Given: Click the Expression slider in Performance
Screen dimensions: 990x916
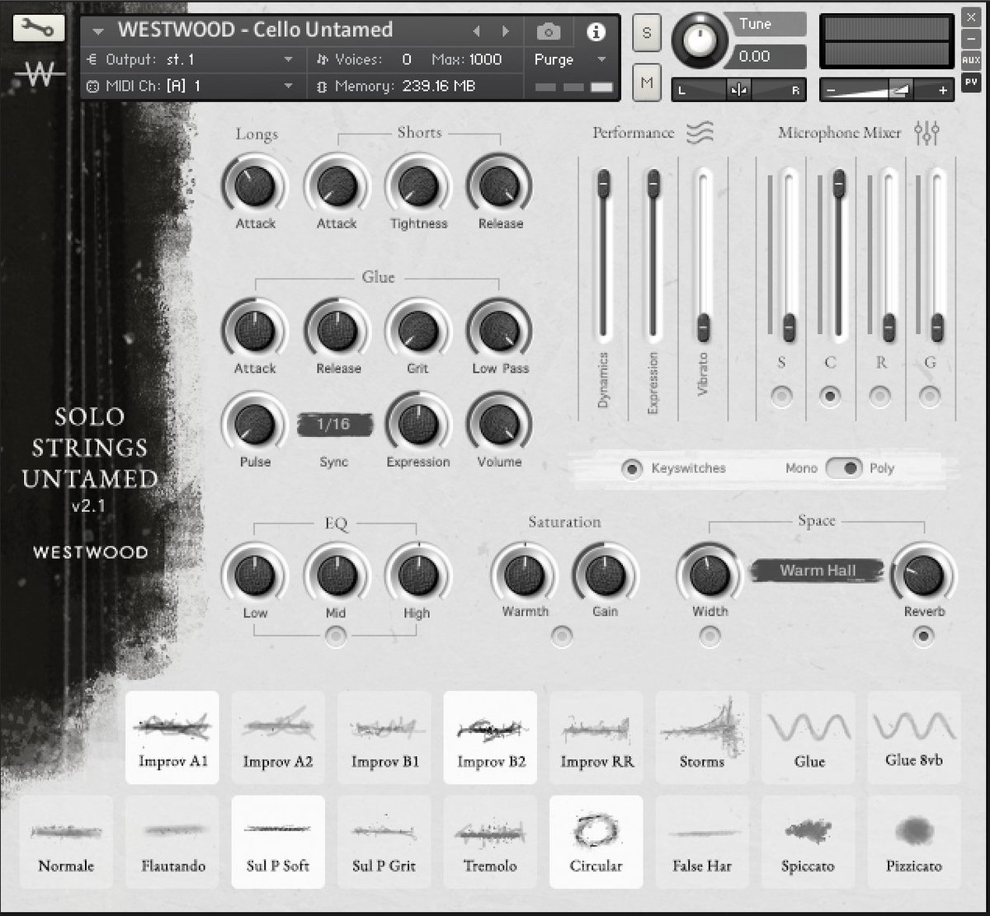Looking at the screenshot, I should [653, 256].
